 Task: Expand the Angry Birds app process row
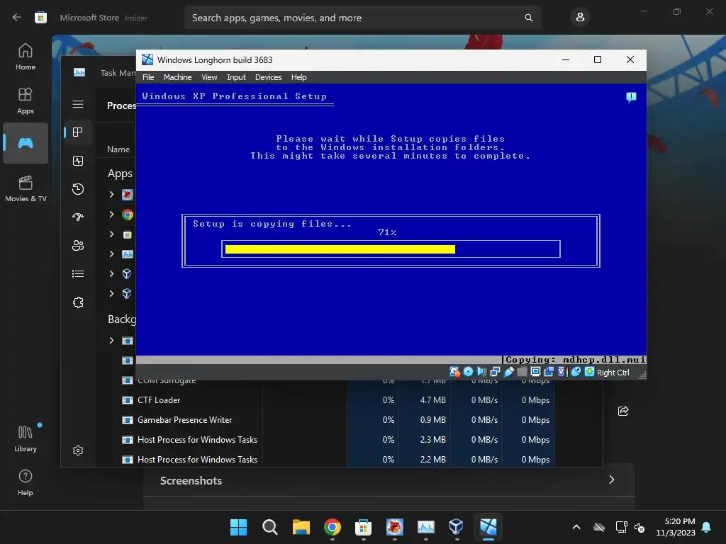111,194
